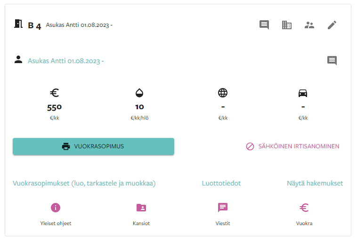The width and height of the screenshot is (357, 242).
Task: Open Vuokrasopimukset (luo, tarkastele ja muokkaa) link
Action: click(x=84, y=183)
